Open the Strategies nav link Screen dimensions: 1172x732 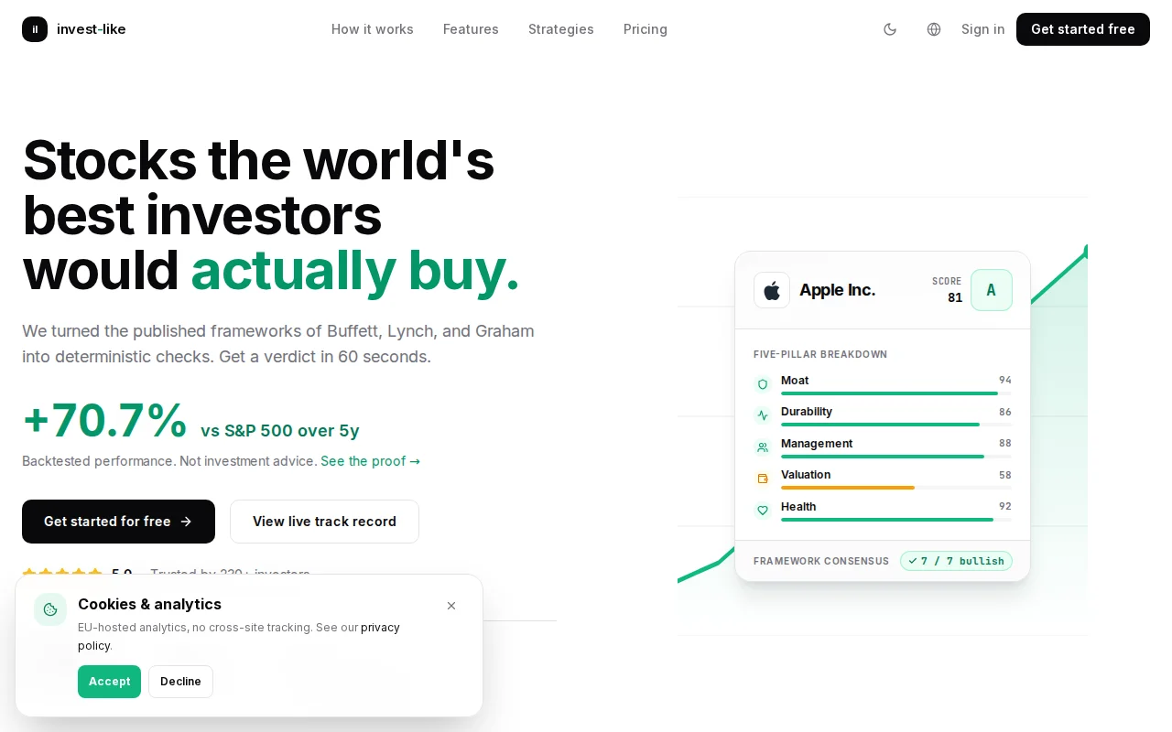pyautogui.click(x=561, y=29)
